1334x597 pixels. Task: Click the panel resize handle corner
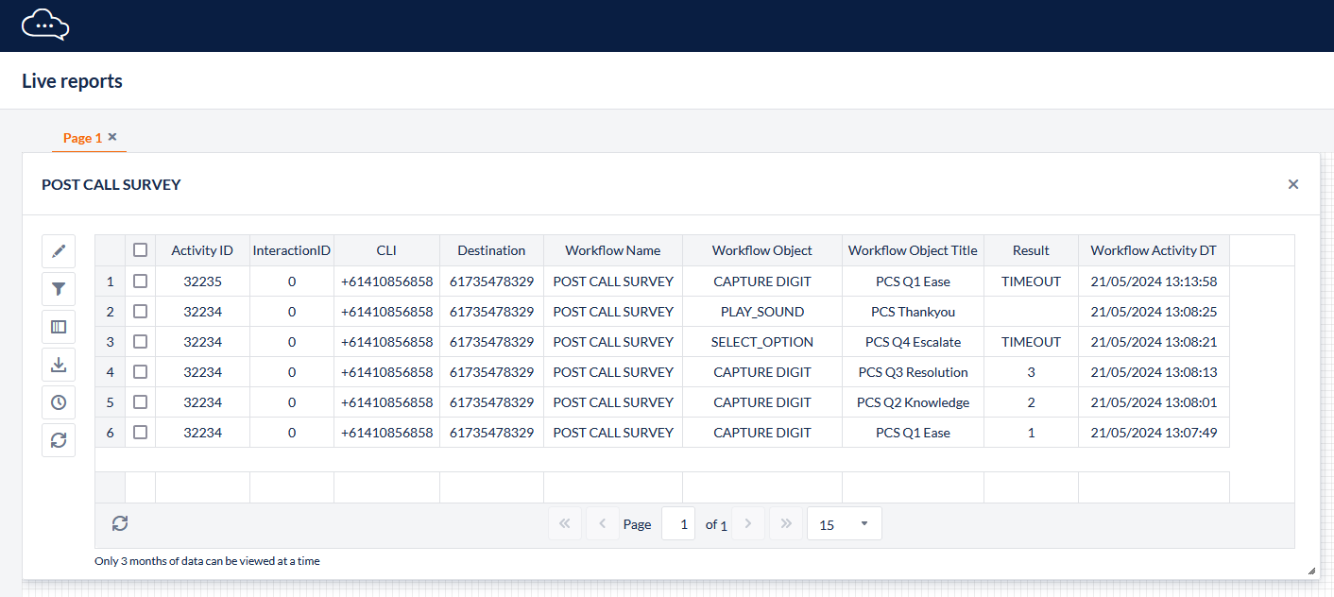(x=1310, y=571)
